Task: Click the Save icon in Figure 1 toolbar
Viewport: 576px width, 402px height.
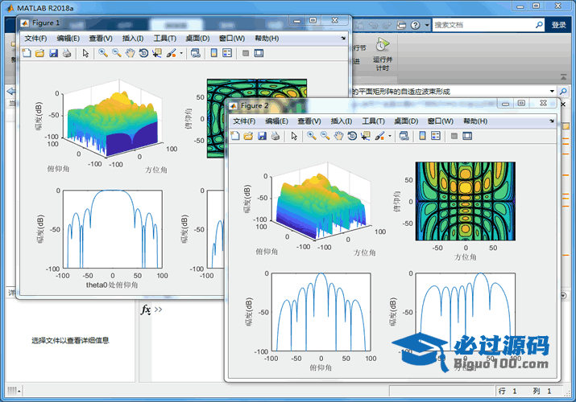Action: [53, 53]
